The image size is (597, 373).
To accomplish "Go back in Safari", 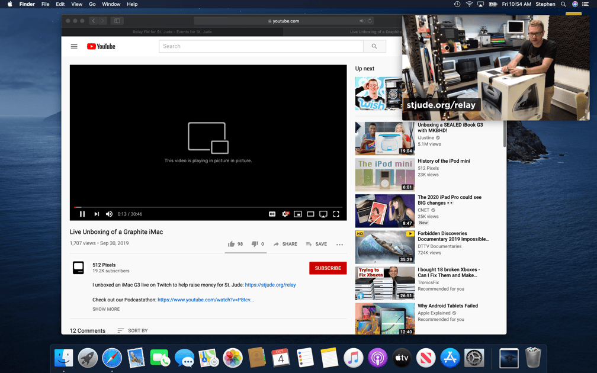I will tap(94, 21).
